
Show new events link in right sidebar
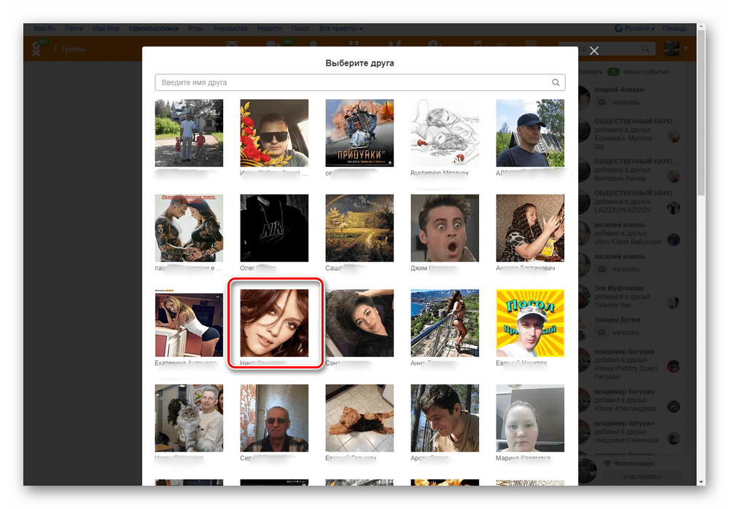tap(623, 71)
